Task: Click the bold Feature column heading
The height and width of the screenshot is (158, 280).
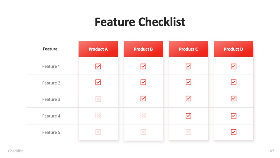Action: [50, 49]
